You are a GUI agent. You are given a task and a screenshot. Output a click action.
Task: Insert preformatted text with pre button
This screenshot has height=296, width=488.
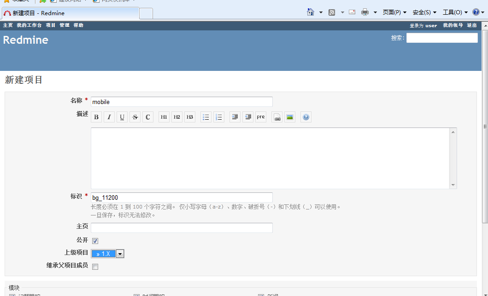(261, 117)
